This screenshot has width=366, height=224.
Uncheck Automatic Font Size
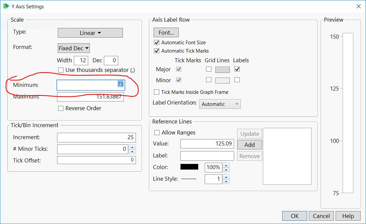click(x=157, y=43)
